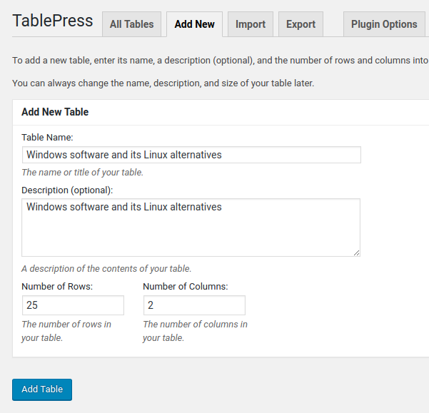429x413 pixels.
Task: Click the TablePress page heading
Action: click(x=53, y=21)
